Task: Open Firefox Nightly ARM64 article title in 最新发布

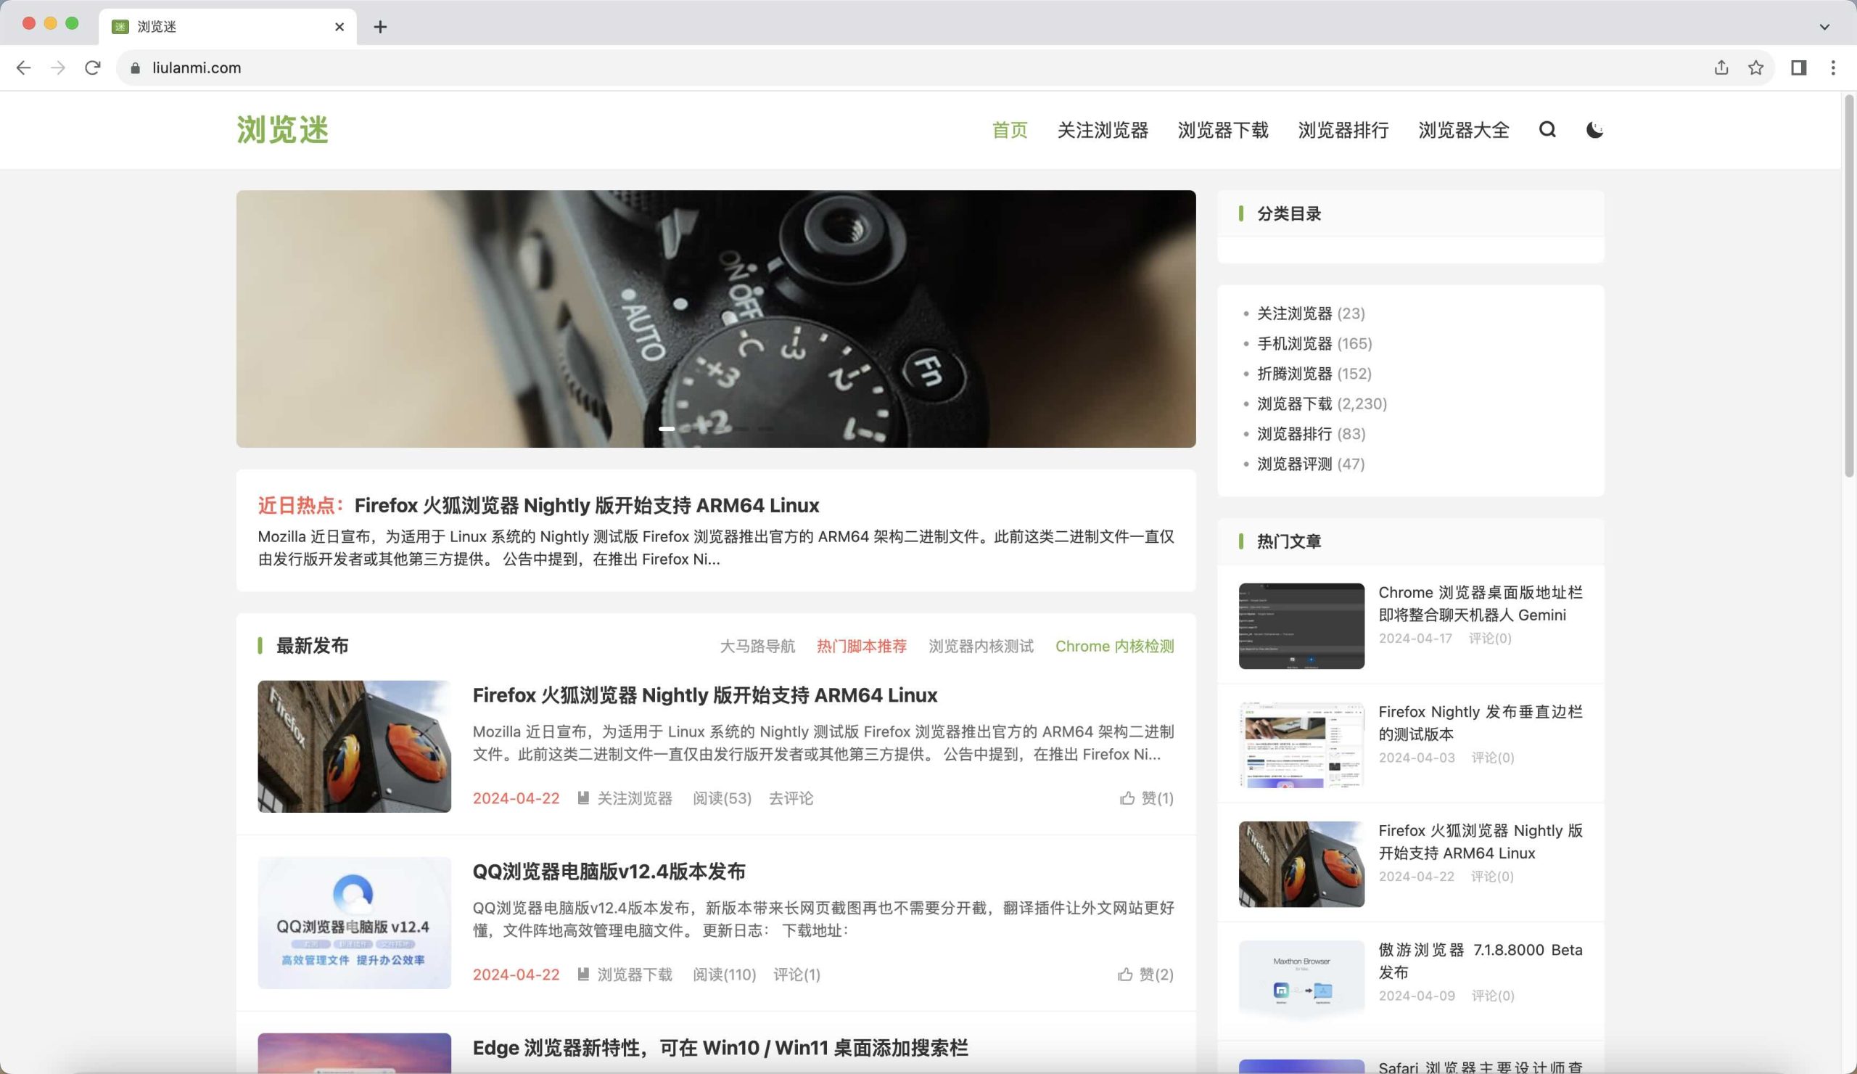Action: pyautogui.click(x=704, y=695)
